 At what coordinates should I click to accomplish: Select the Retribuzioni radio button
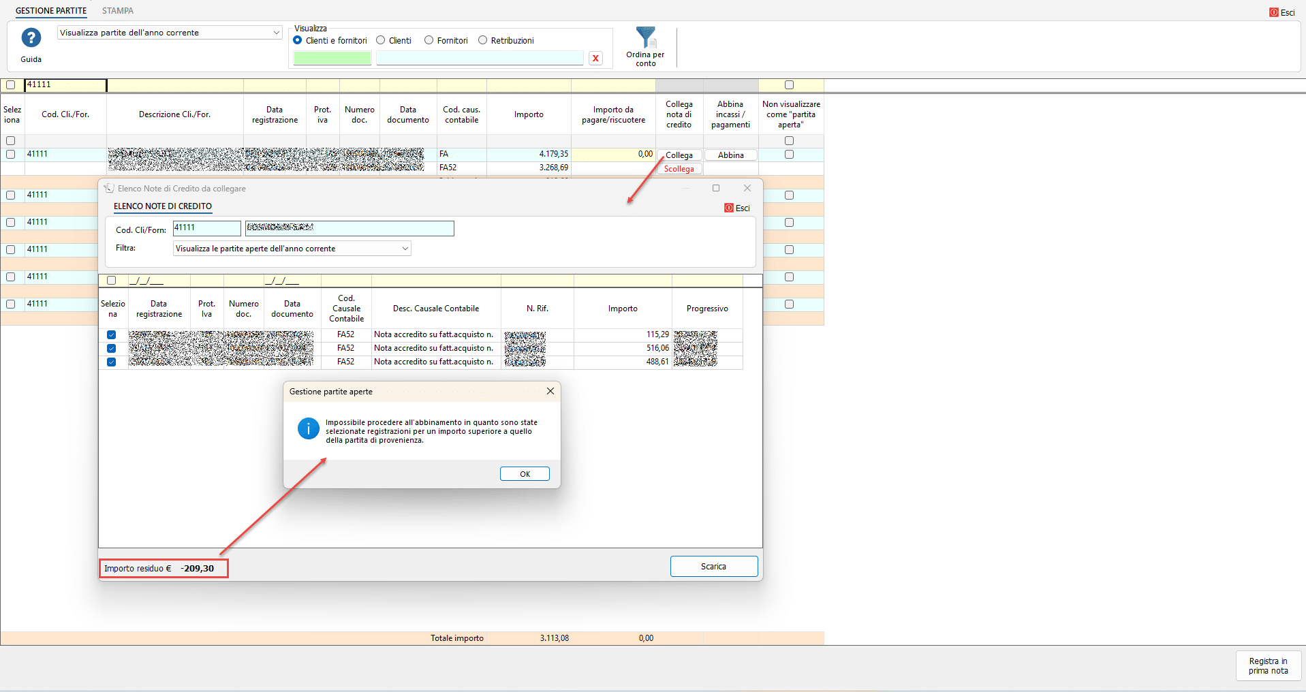pyautogui.click(x=483, y=40)
